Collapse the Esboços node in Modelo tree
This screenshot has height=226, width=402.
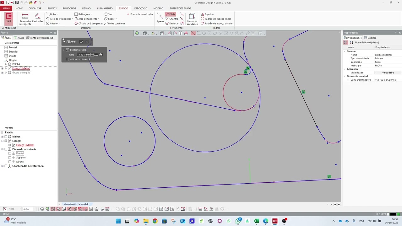pos(2,141)
